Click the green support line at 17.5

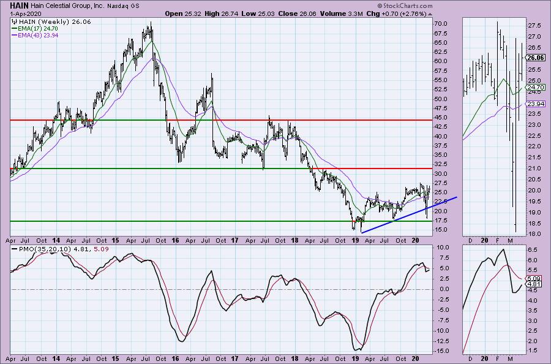(221, 221)
